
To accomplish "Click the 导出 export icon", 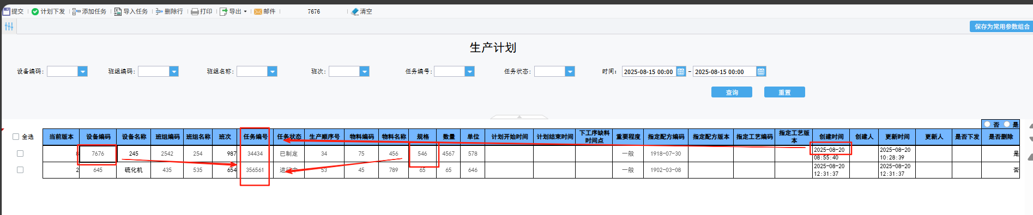I will [x=223, y=11].
